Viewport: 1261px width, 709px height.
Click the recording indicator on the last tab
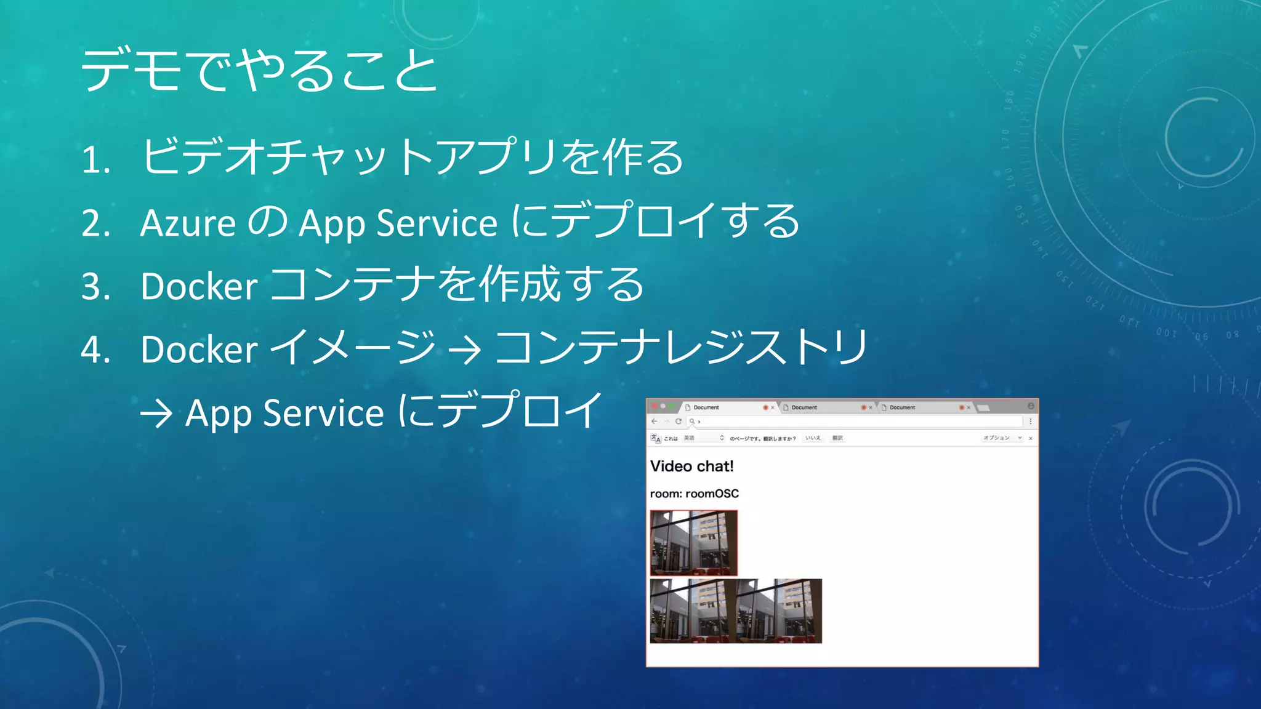[961, 407]
